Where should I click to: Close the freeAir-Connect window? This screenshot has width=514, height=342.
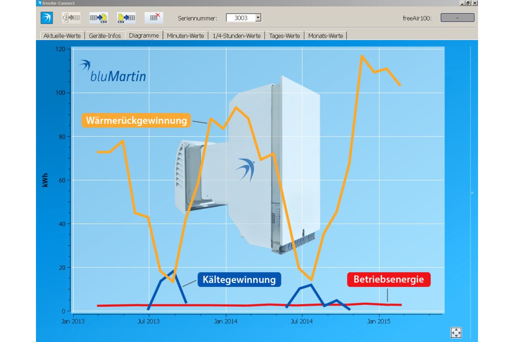click(x=474, y=3)
